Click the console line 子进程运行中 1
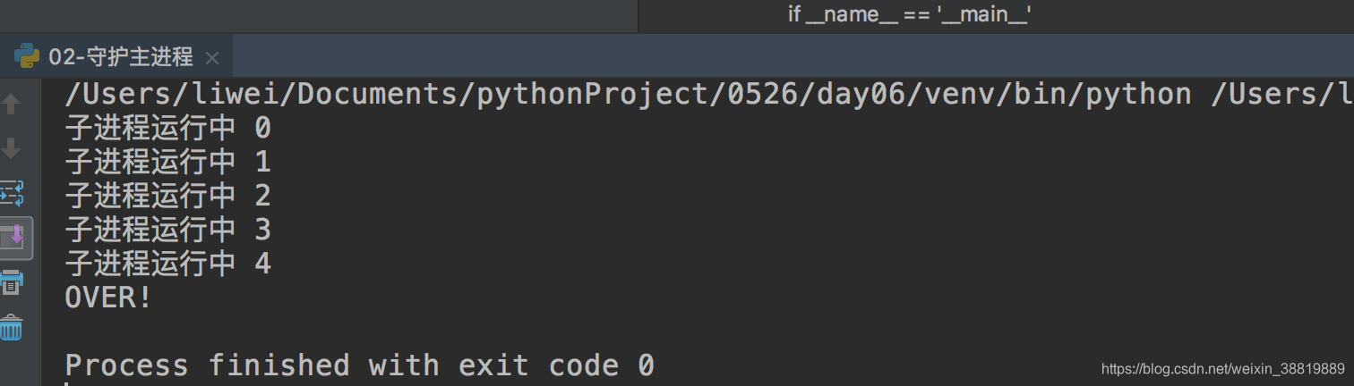The image size is (1354, 386). pos(167,162)
